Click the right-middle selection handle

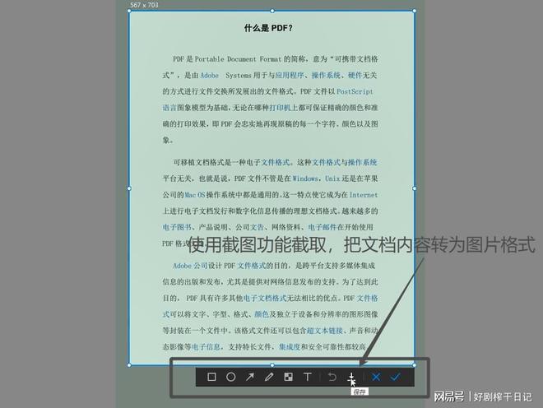click(x=415, y=188)
